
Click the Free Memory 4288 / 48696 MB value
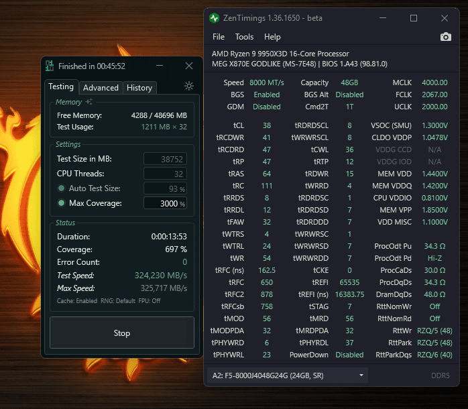pyautogui.click(x=159, y=115)
